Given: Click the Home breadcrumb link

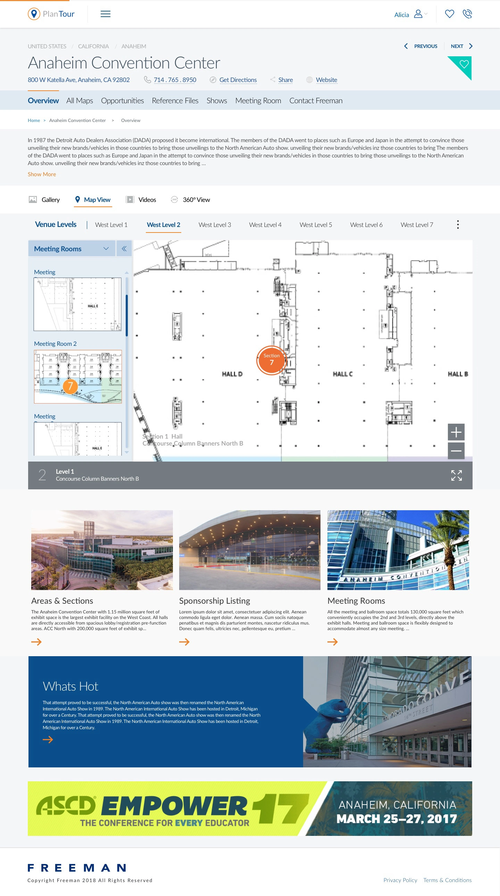Looking at the screenshot, I should (x=34, y=120).
